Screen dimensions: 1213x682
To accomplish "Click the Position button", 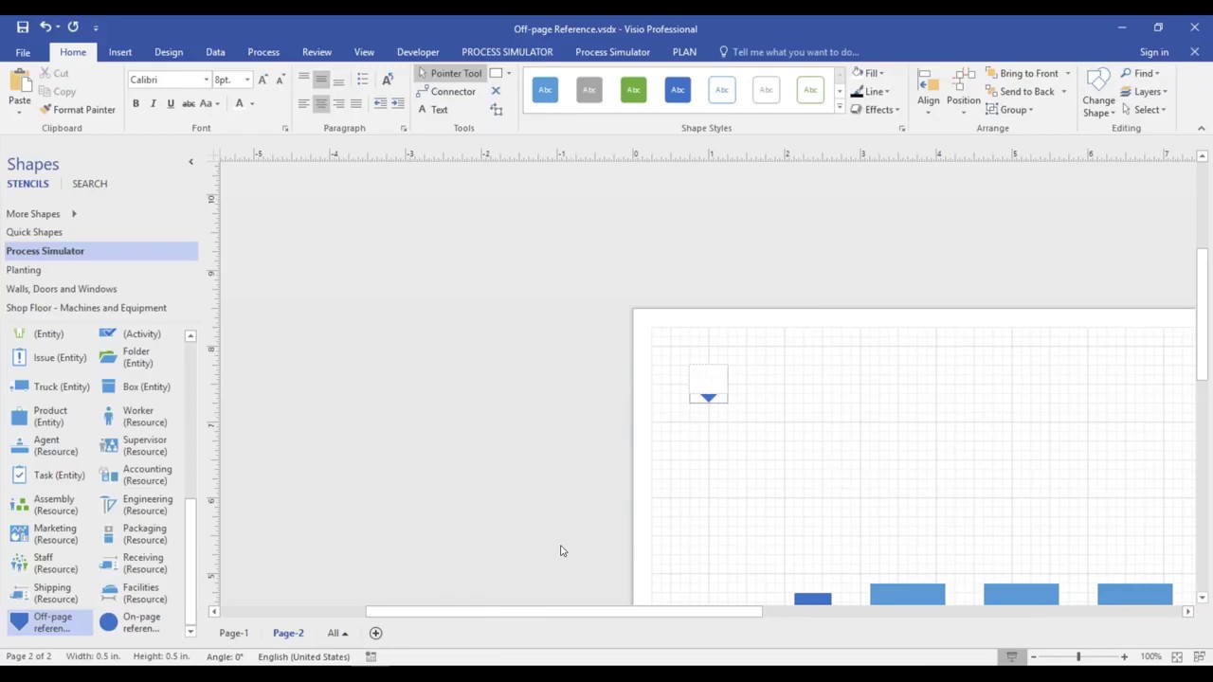I will tap(963, 92).
